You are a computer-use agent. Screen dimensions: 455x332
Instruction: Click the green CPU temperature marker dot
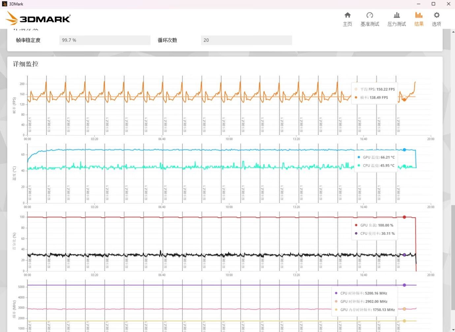point(404,166)
